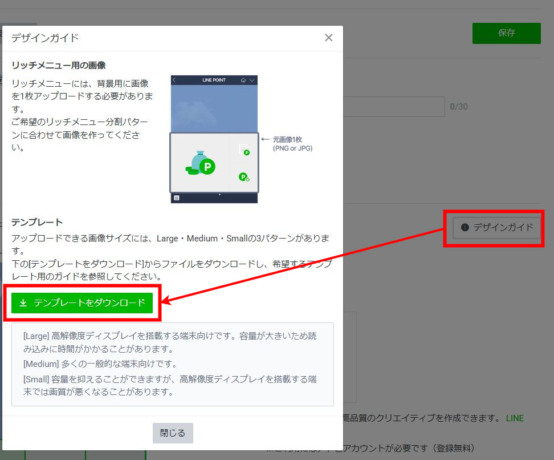Click the back chevron in LINE POINT preview
The height and width of the screenshot is (460, 554).
click(x=174, y=80)
